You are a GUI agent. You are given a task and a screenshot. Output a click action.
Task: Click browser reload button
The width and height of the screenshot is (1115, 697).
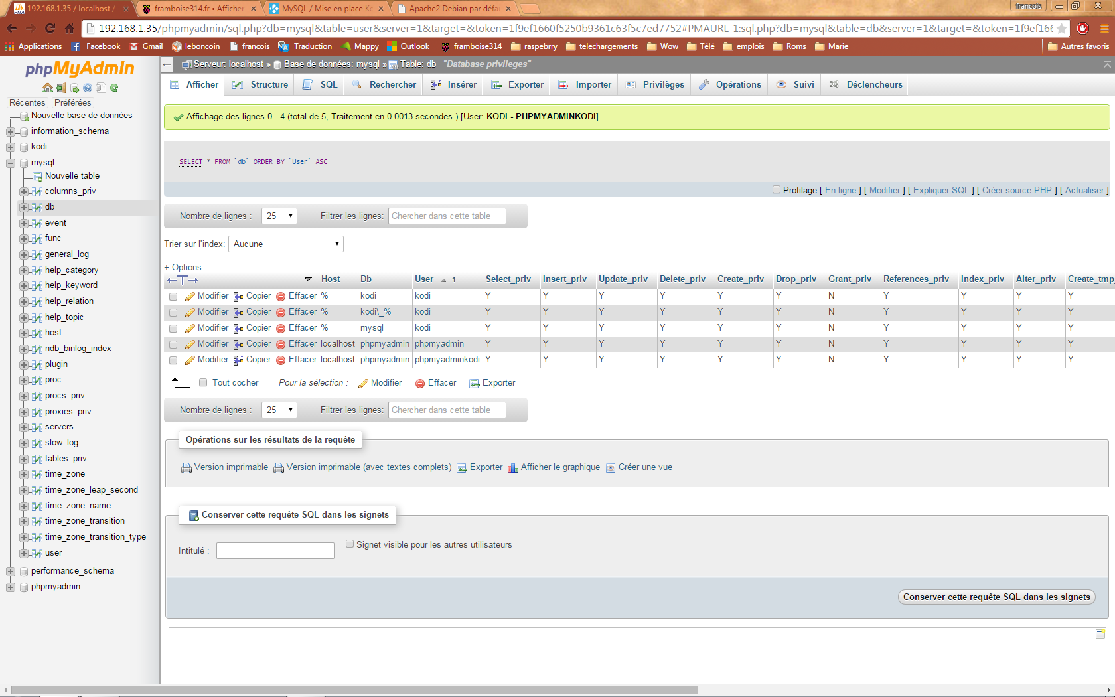(x=50, y=28)
